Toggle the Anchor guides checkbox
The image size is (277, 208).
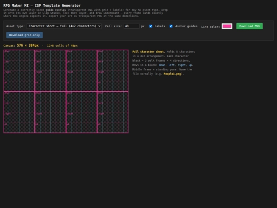tap(171, 26)
